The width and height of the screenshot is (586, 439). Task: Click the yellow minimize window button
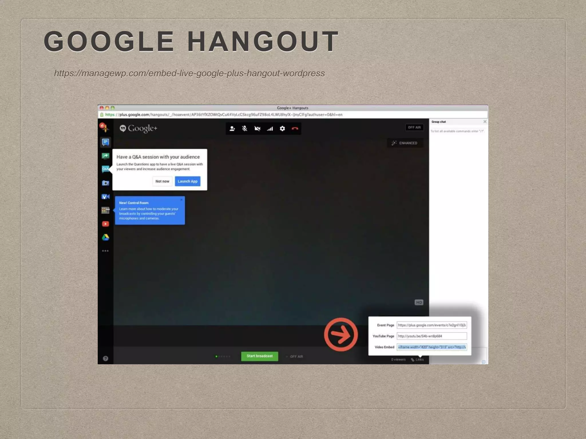click(107, 108)
